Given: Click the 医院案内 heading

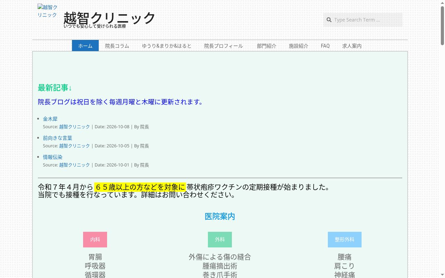Looking at the screenshot, I should [220, 216].
